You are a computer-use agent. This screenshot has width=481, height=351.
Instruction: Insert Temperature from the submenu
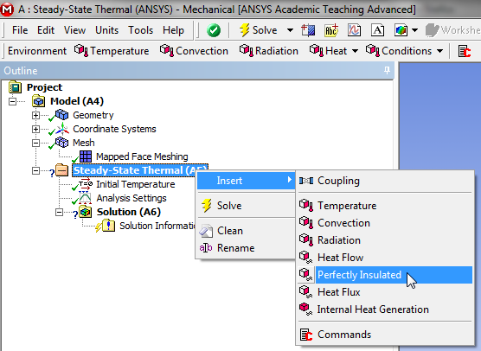point(385,206)
